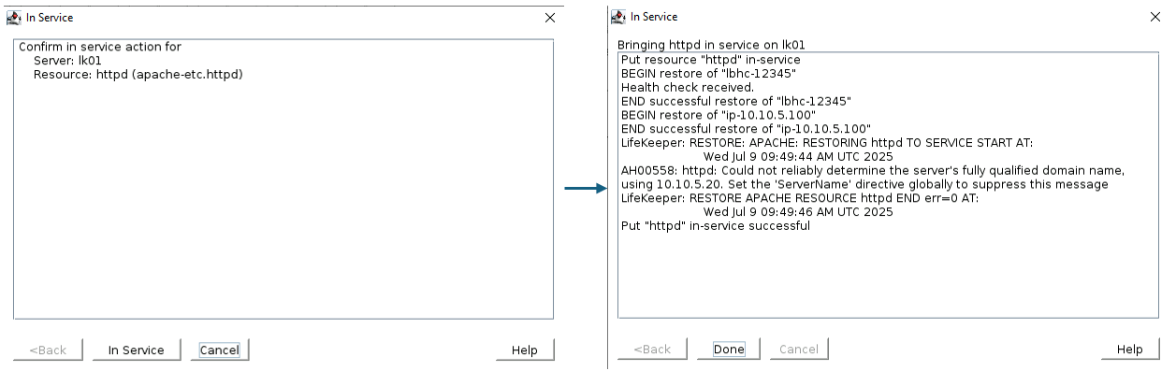Image resolution: width=1176 pixels, height=371 pixels.
Task: Close the right In Service window
Action: 1154,17
